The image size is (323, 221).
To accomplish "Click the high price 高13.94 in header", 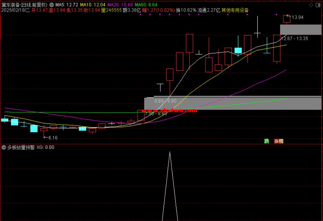I will pos(57,10).
